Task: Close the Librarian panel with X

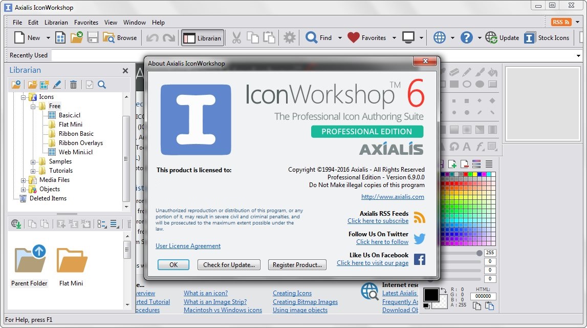Action: tap(125, 71)
